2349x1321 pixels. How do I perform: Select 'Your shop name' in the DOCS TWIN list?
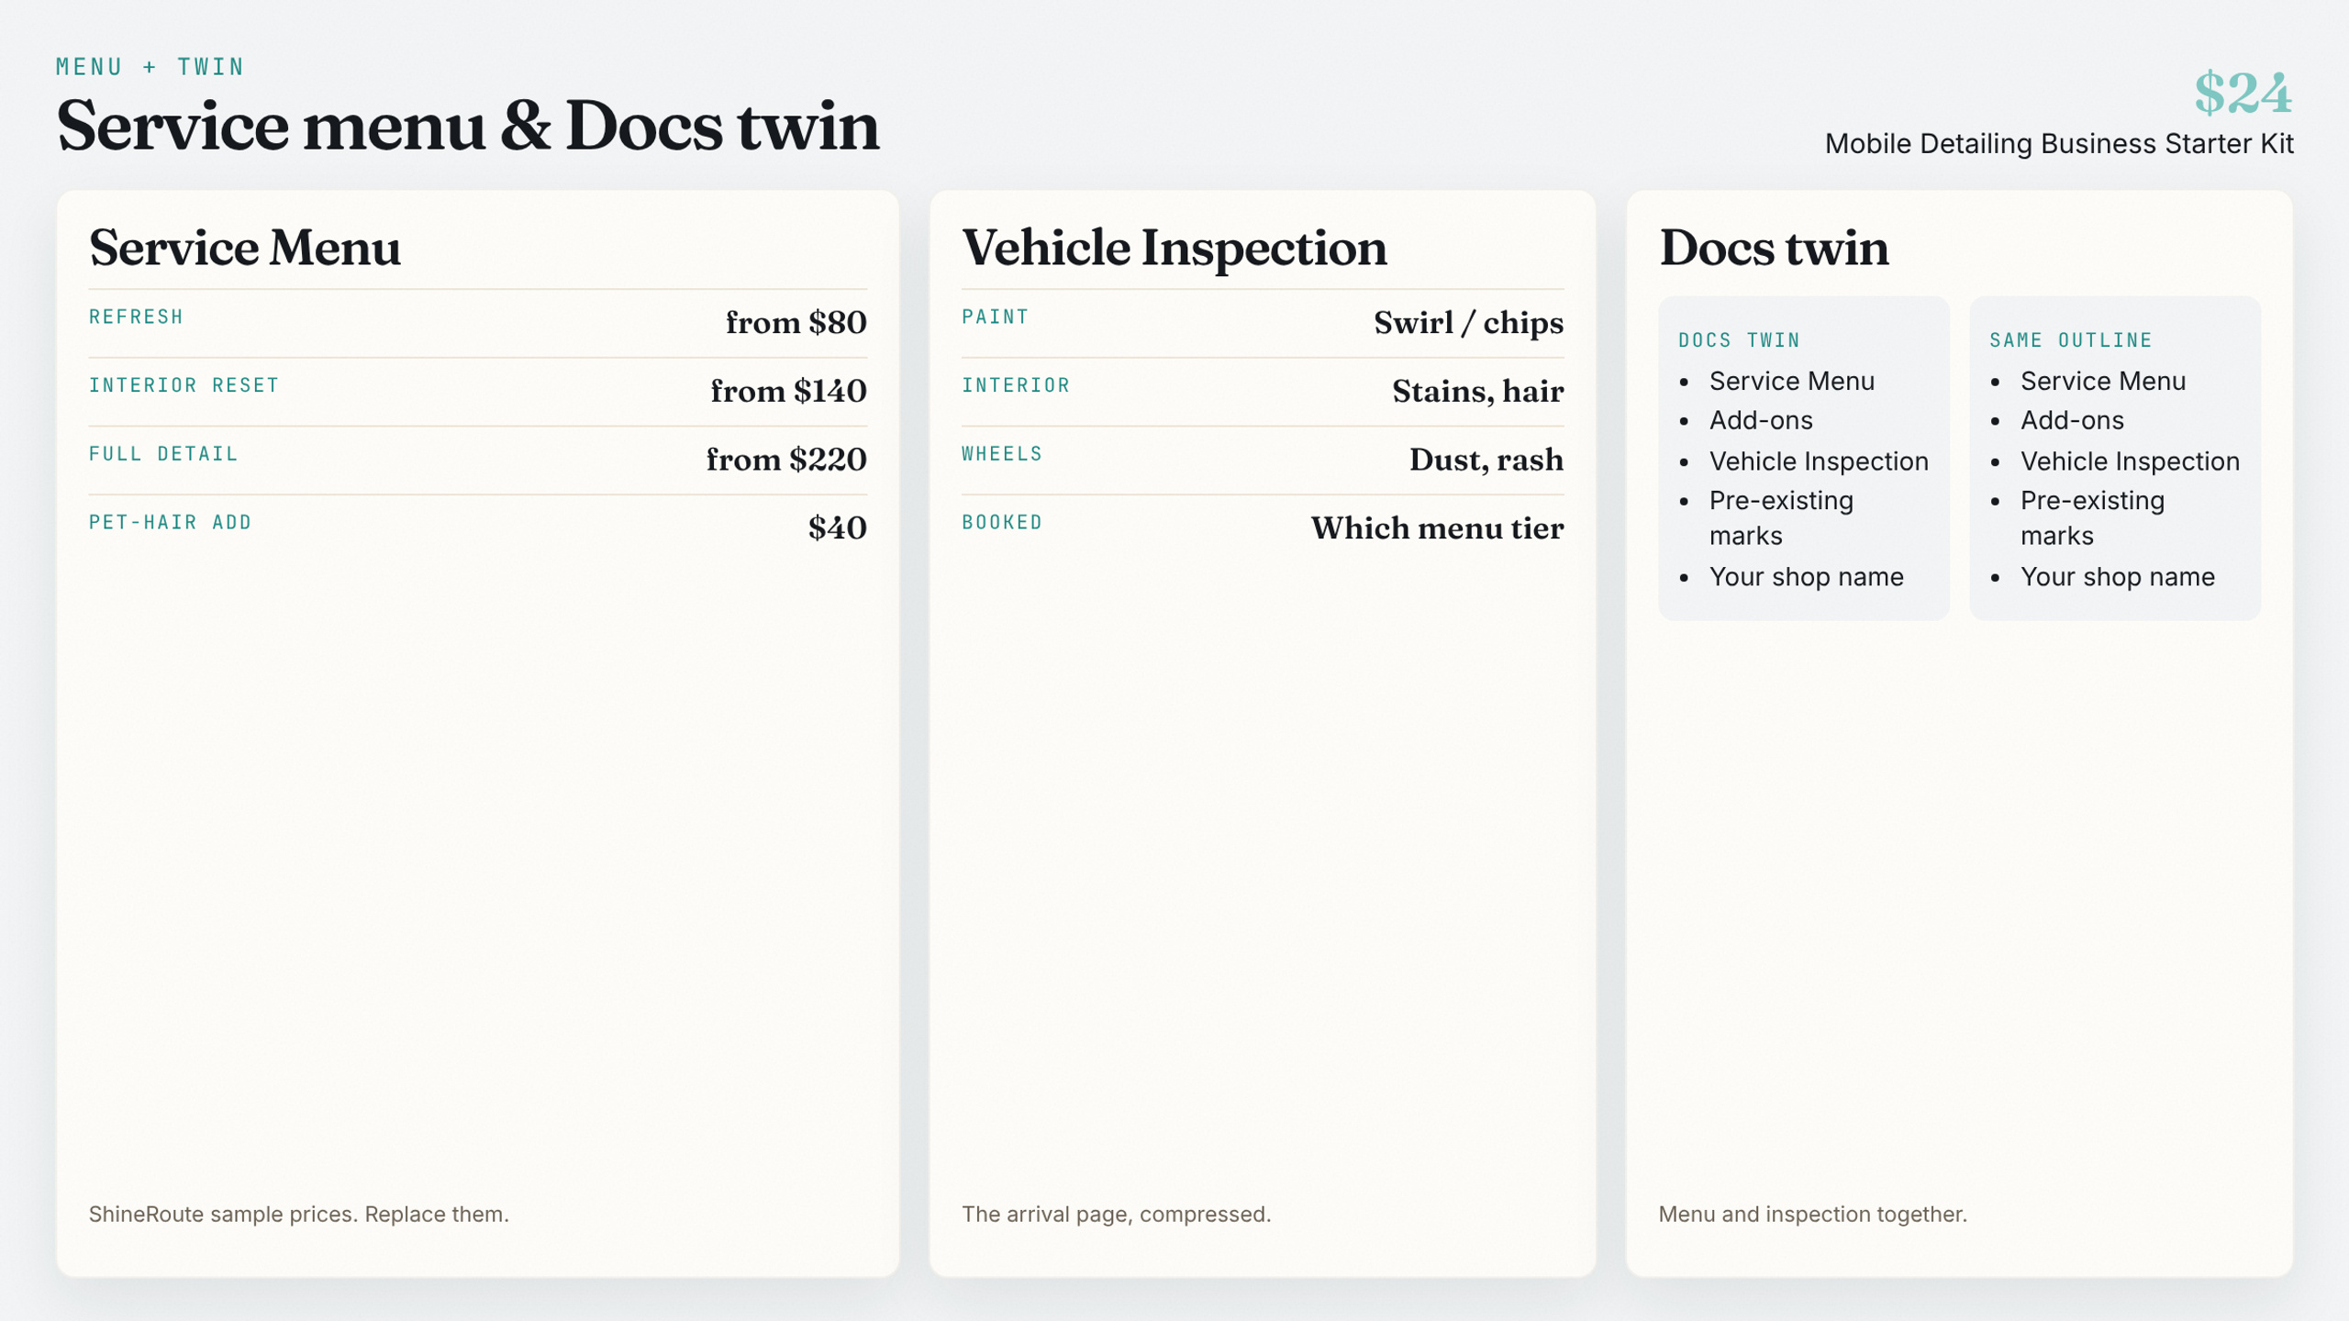click(x=1806, y=577)
